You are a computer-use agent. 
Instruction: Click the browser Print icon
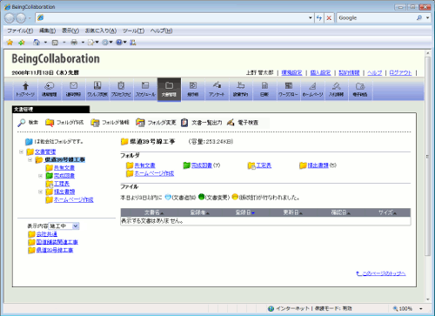pos(74,43)
